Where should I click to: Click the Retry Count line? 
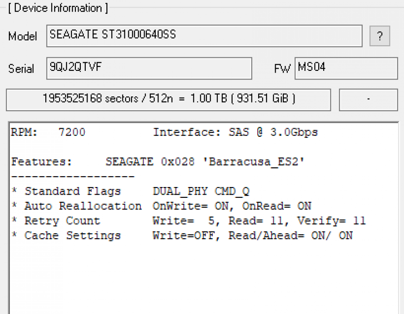pyautogui.click(x=189, y=221)
